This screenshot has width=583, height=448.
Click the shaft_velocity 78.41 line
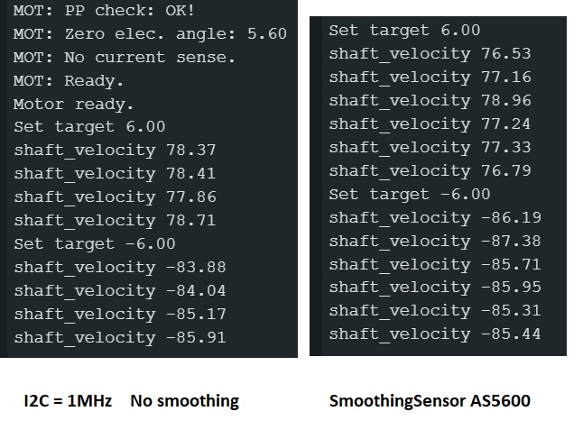click(116, 174)
